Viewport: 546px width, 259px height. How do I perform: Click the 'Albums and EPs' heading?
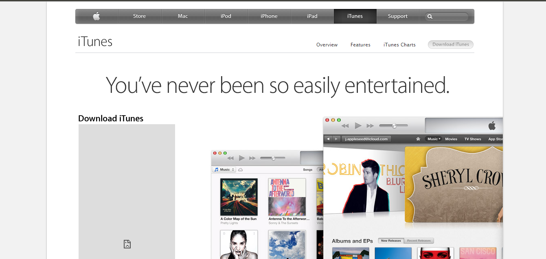point(352,241)
